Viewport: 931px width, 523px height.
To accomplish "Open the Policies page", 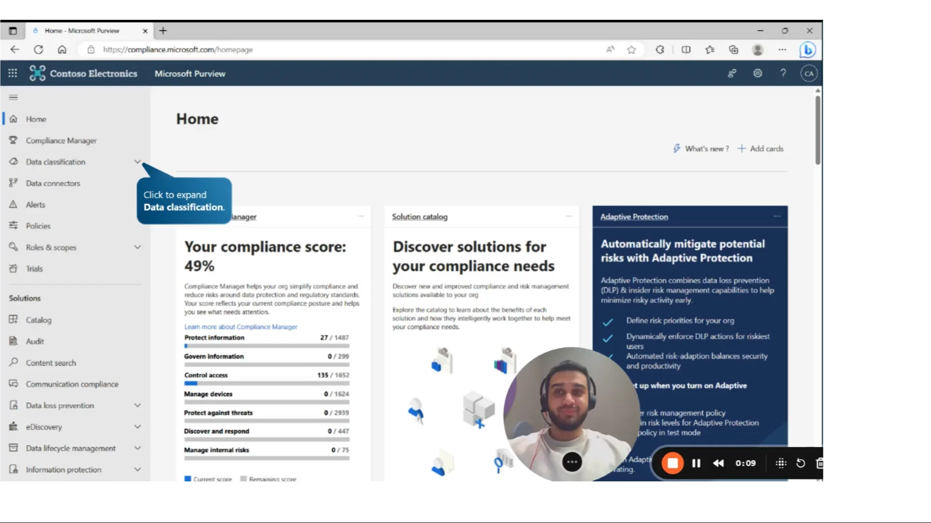I will 38,226.
